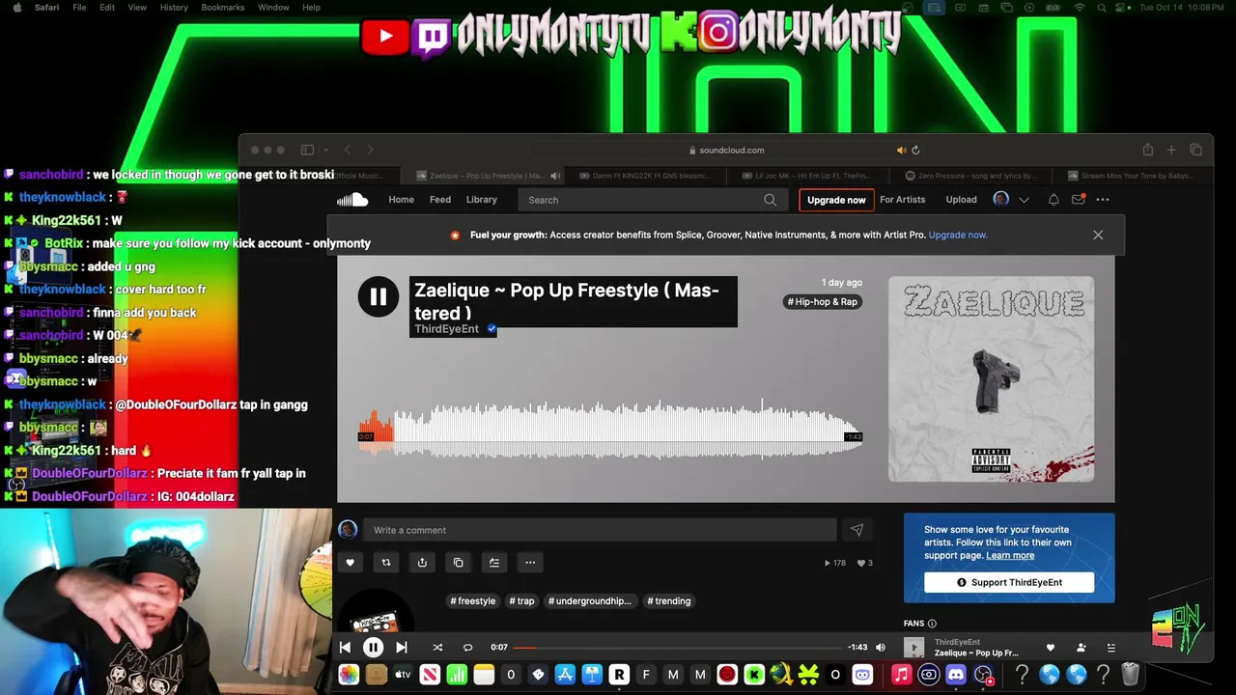The height and width of the screenshot is (695, 1236).
Task: Pause playback in the bottom player bar
Action: [x=373, y=648]
